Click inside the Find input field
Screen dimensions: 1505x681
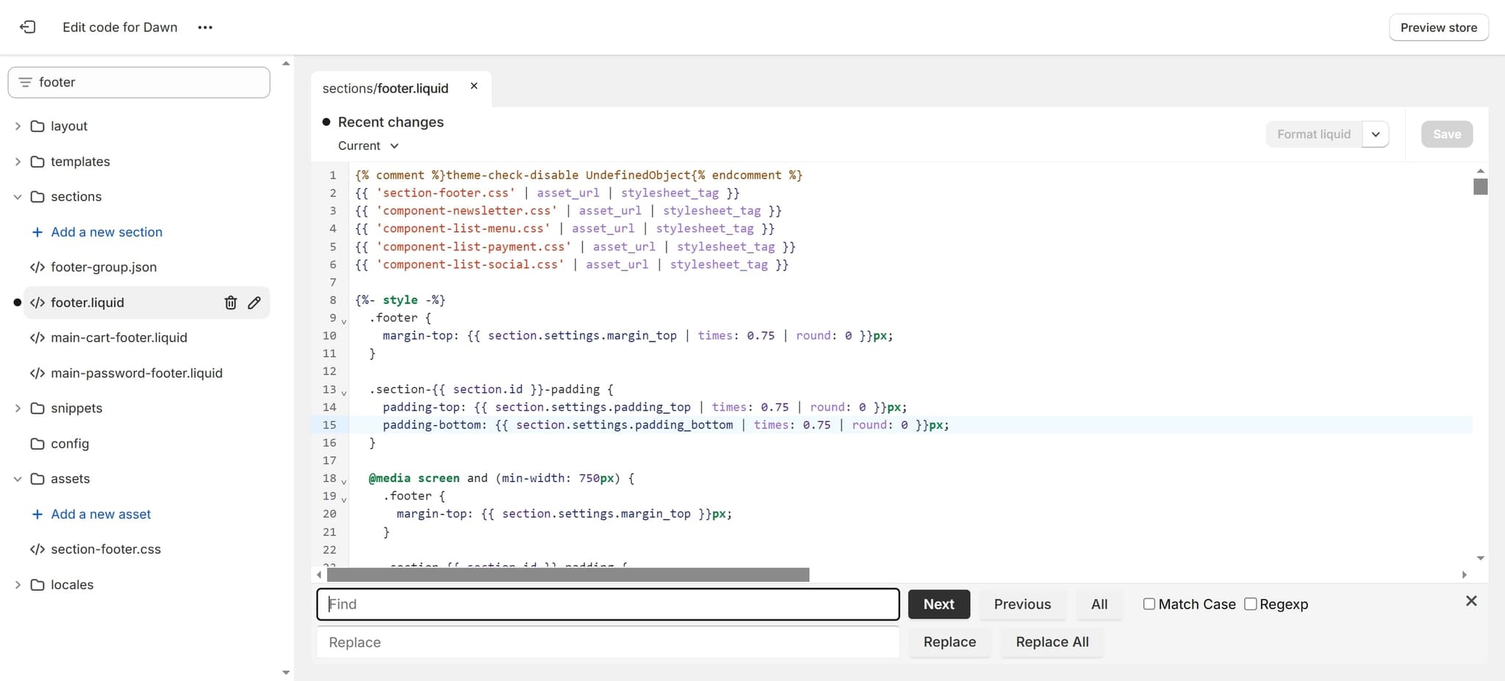607,604
